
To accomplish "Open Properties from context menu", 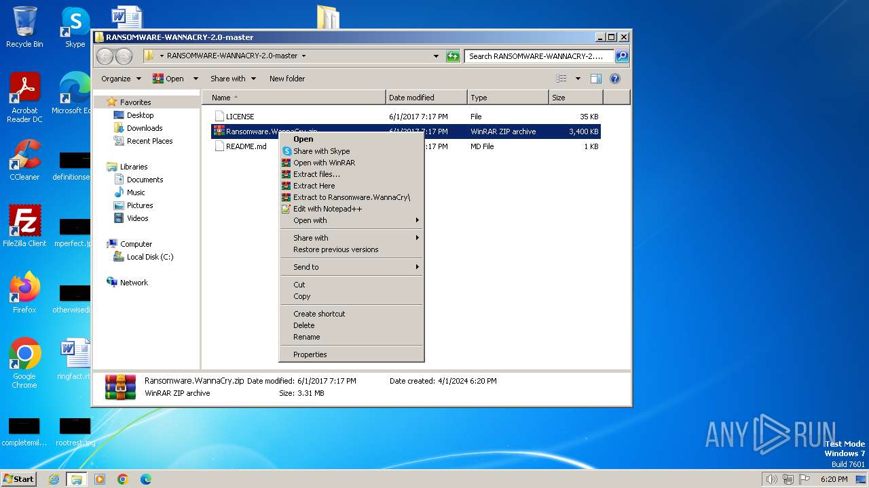I will click(352, 354).
